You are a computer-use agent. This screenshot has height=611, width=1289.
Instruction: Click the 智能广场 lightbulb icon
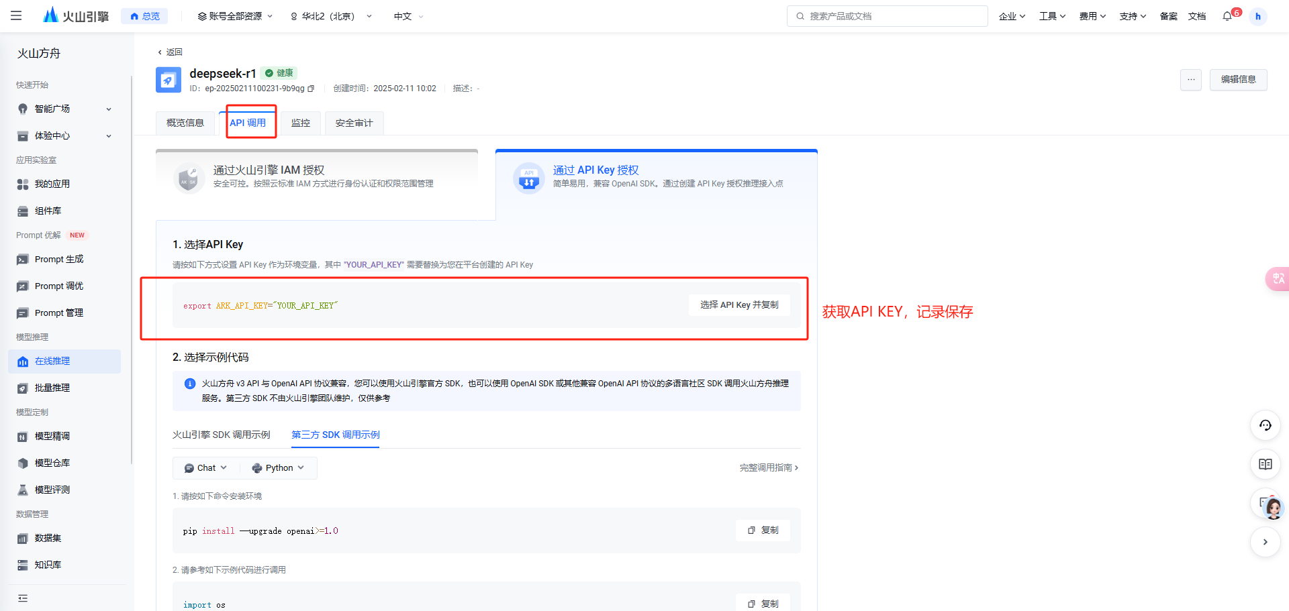(x=23, y=109)
